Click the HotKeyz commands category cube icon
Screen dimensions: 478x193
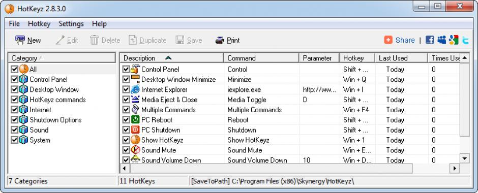(23, 100)
